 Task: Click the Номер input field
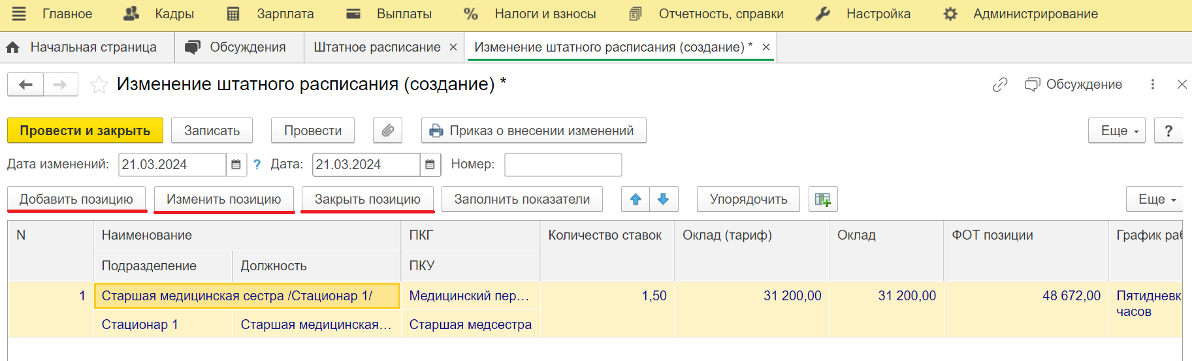[x=563, y=165]
